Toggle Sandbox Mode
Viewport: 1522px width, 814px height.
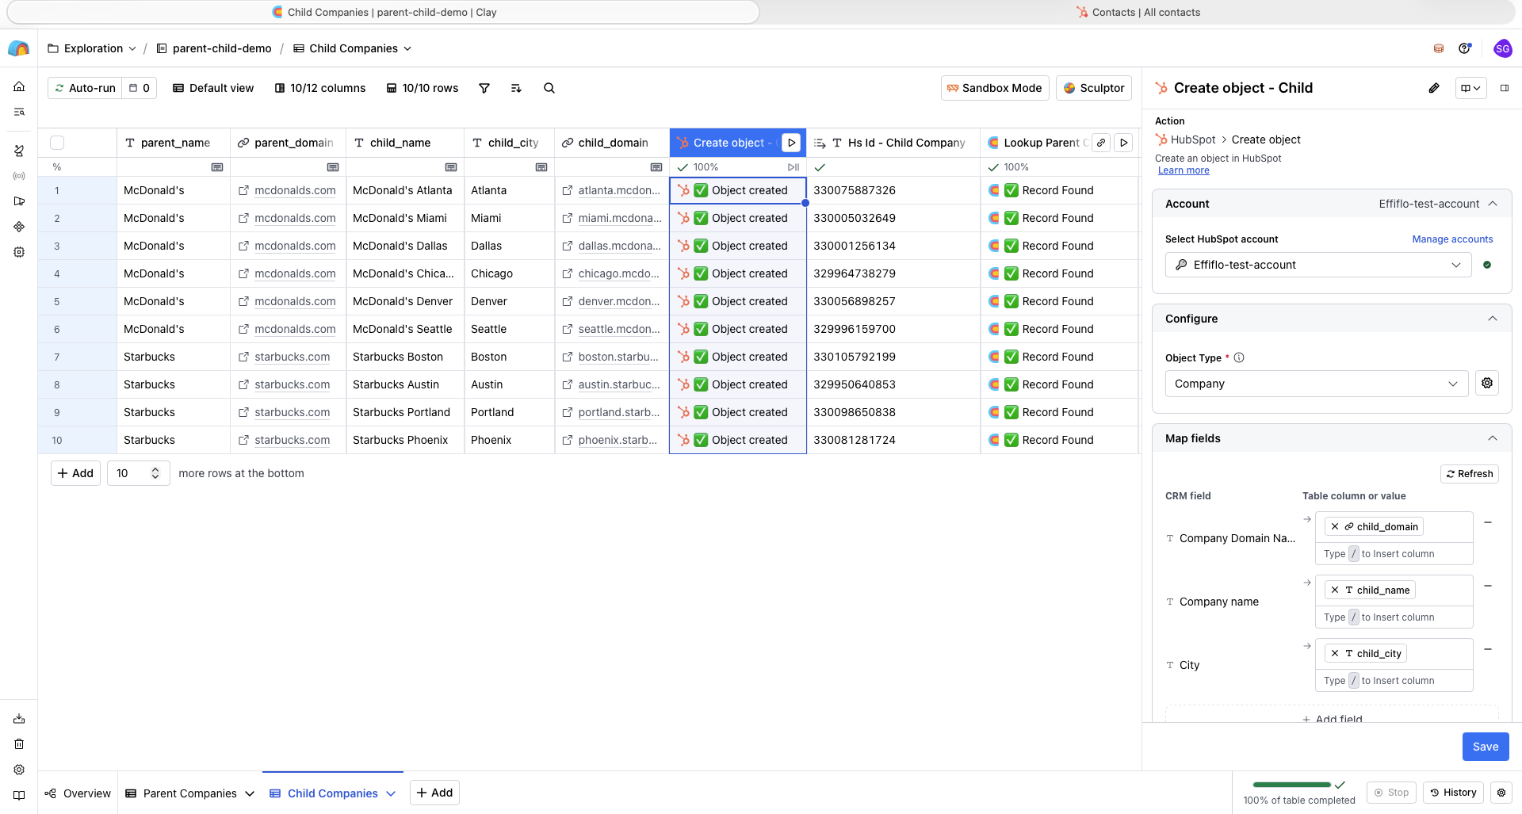tap(995, 88)
